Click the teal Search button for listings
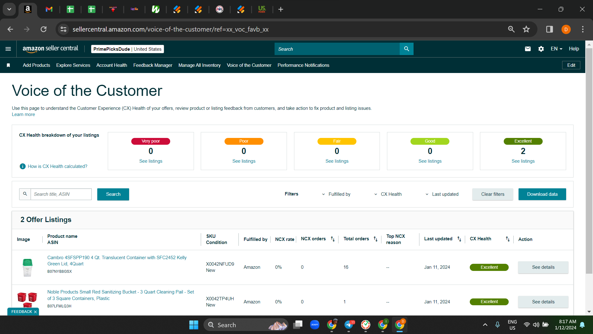Image resolution: width=593 pixels, height=334 pixels. 113,194
